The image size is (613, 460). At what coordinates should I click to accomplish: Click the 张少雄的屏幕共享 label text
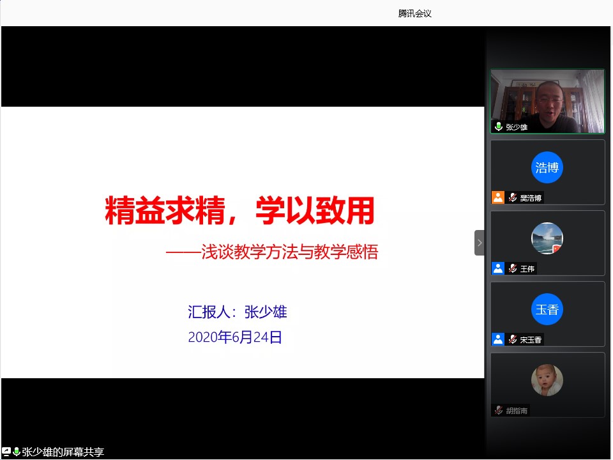[x=63, y=452]
